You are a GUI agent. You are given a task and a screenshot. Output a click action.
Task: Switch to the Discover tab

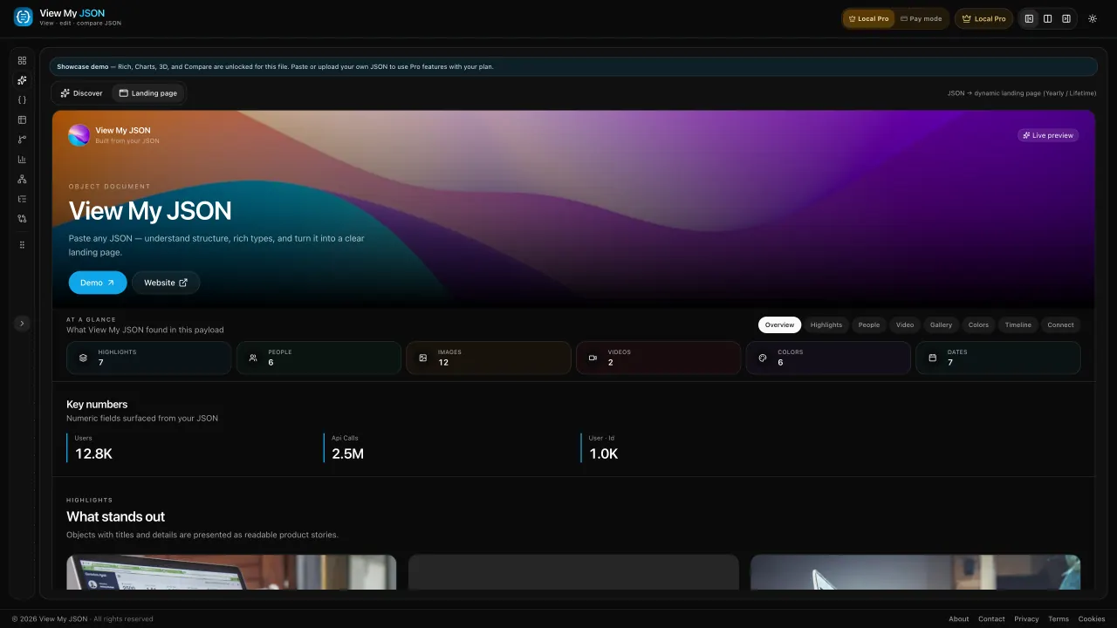pyautogui.click(x=81, y=93)
